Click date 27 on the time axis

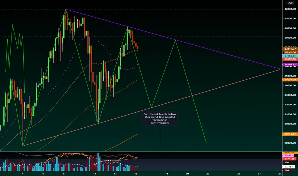259,173
